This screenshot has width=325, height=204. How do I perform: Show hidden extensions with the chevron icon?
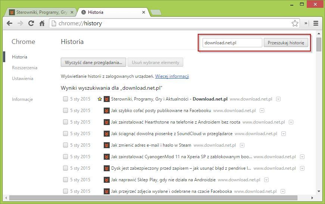(306, 23)
